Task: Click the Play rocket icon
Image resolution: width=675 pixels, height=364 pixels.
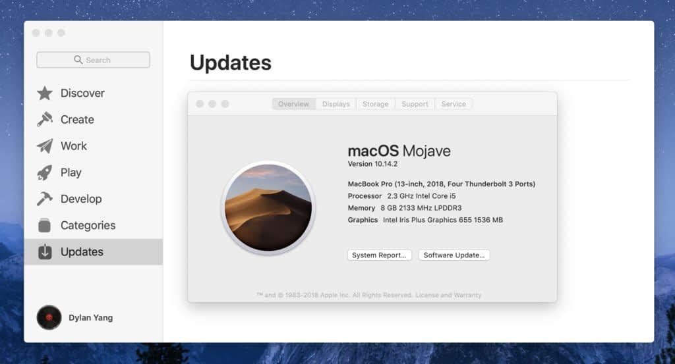Action: (45, 172)
